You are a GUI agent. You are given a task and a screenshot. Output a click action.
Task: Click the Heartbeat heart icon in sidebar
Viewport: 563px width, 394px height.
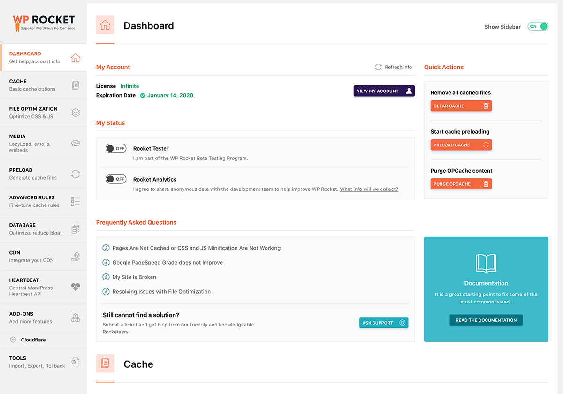(76, 287)
